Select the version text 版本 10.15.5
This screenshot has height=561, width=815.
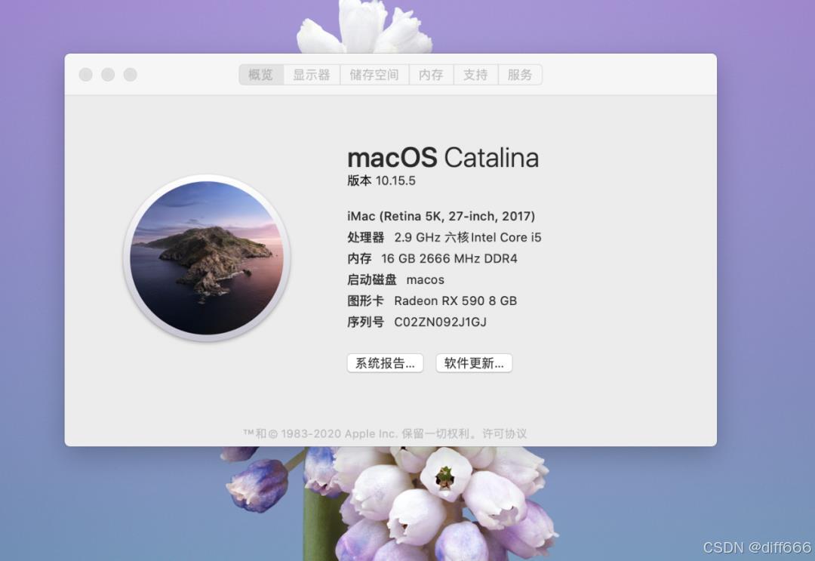pos(381,180)
